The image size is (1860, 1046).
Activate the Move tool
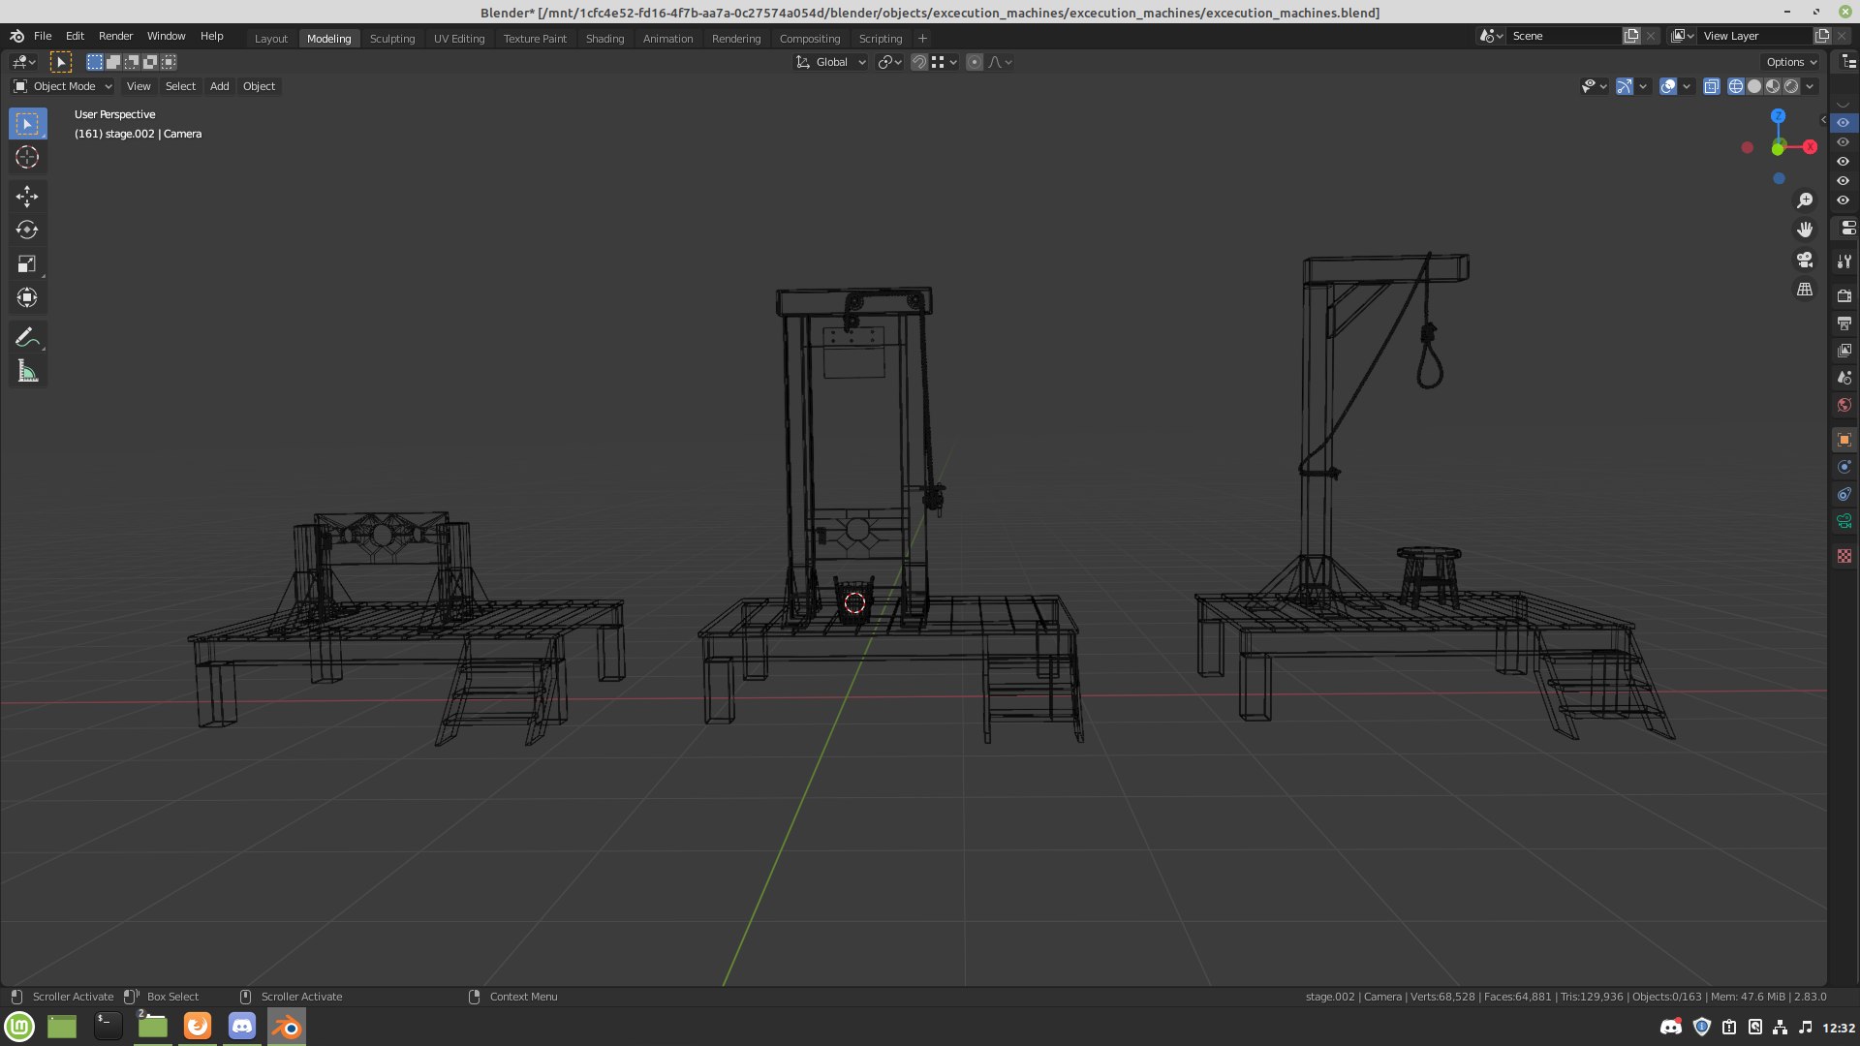27,197
